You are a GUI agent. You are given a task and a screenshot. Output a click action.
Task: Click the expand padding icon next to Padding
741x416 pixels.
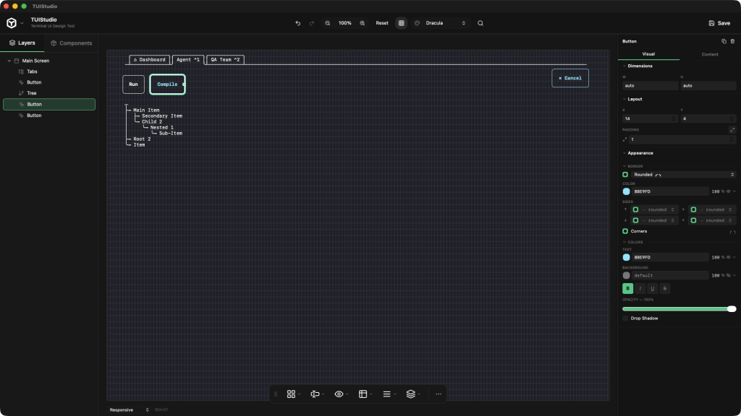732,130
